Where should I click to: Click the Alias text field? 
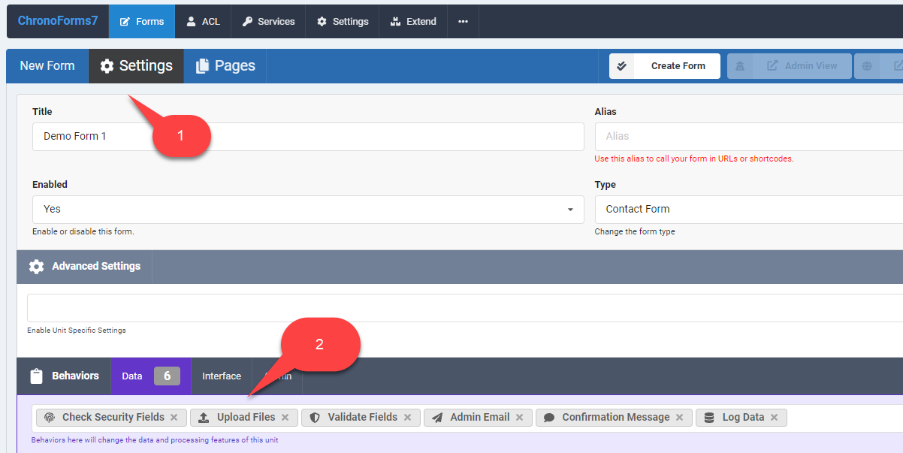click(x=747, y=137)
